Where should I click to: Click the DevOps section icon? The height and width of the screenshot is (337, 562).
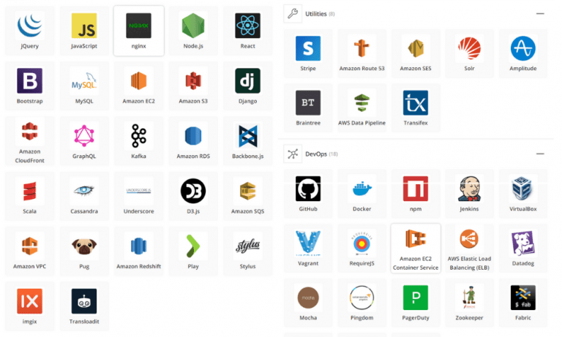293,154
